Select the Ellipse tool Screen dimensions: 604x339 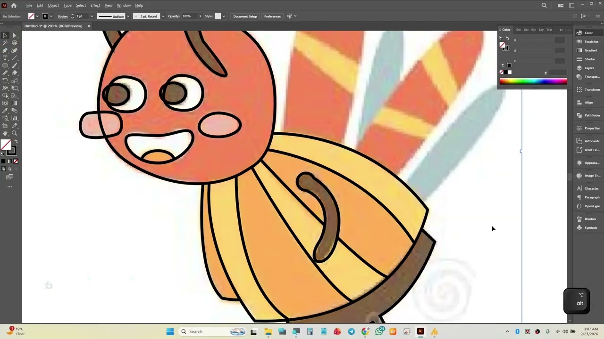click(5, 65)
